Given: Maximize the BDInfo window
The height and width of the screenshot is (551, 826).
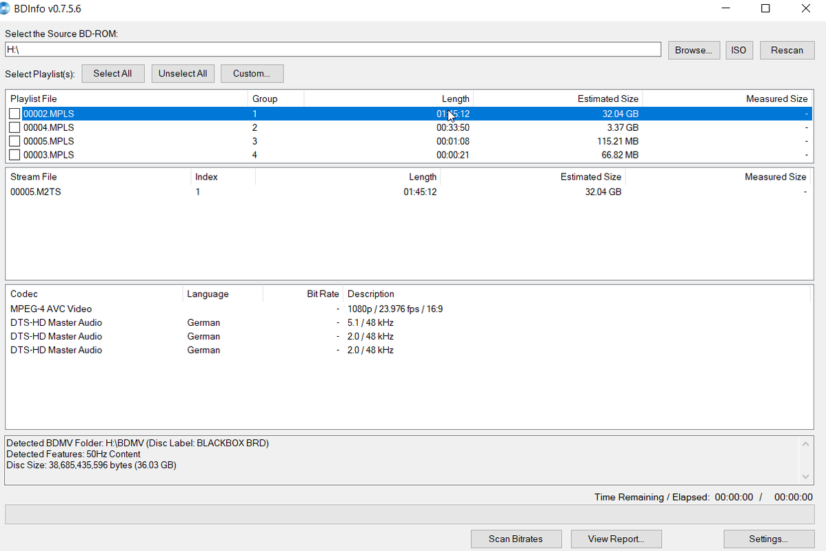Looking at the screenshot, I should pyautogui.click(x=765, y=8).
